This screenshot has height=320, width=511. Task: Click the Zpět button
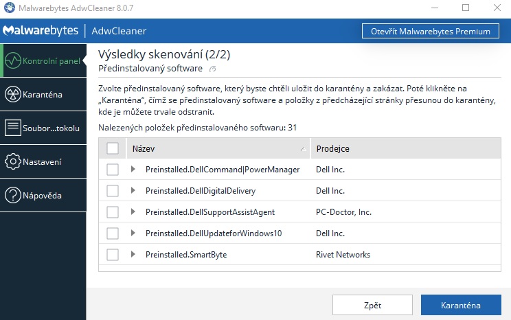coord(372,305)
